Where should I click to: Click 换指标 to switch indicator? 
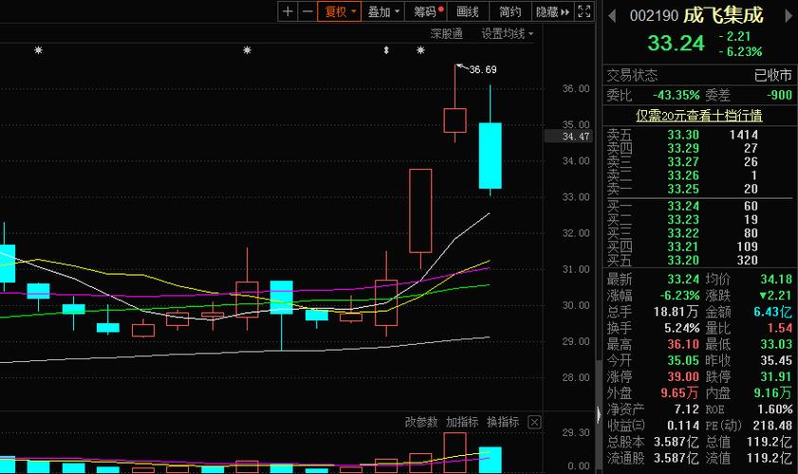click(503, 422)
